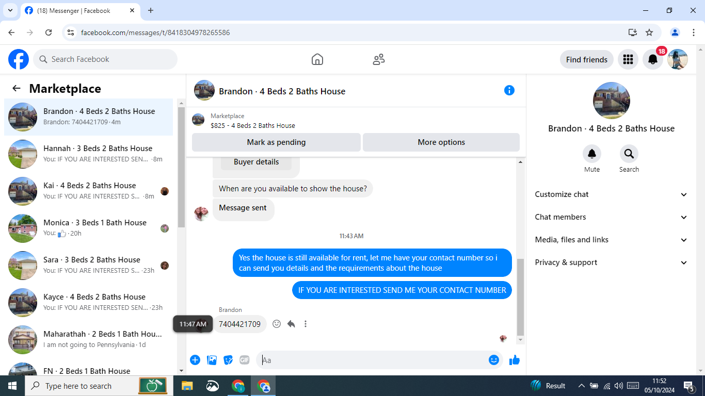Screen dimensions: 705x396
Task: Open the emoji picker in message box
Action: [494, 360]
